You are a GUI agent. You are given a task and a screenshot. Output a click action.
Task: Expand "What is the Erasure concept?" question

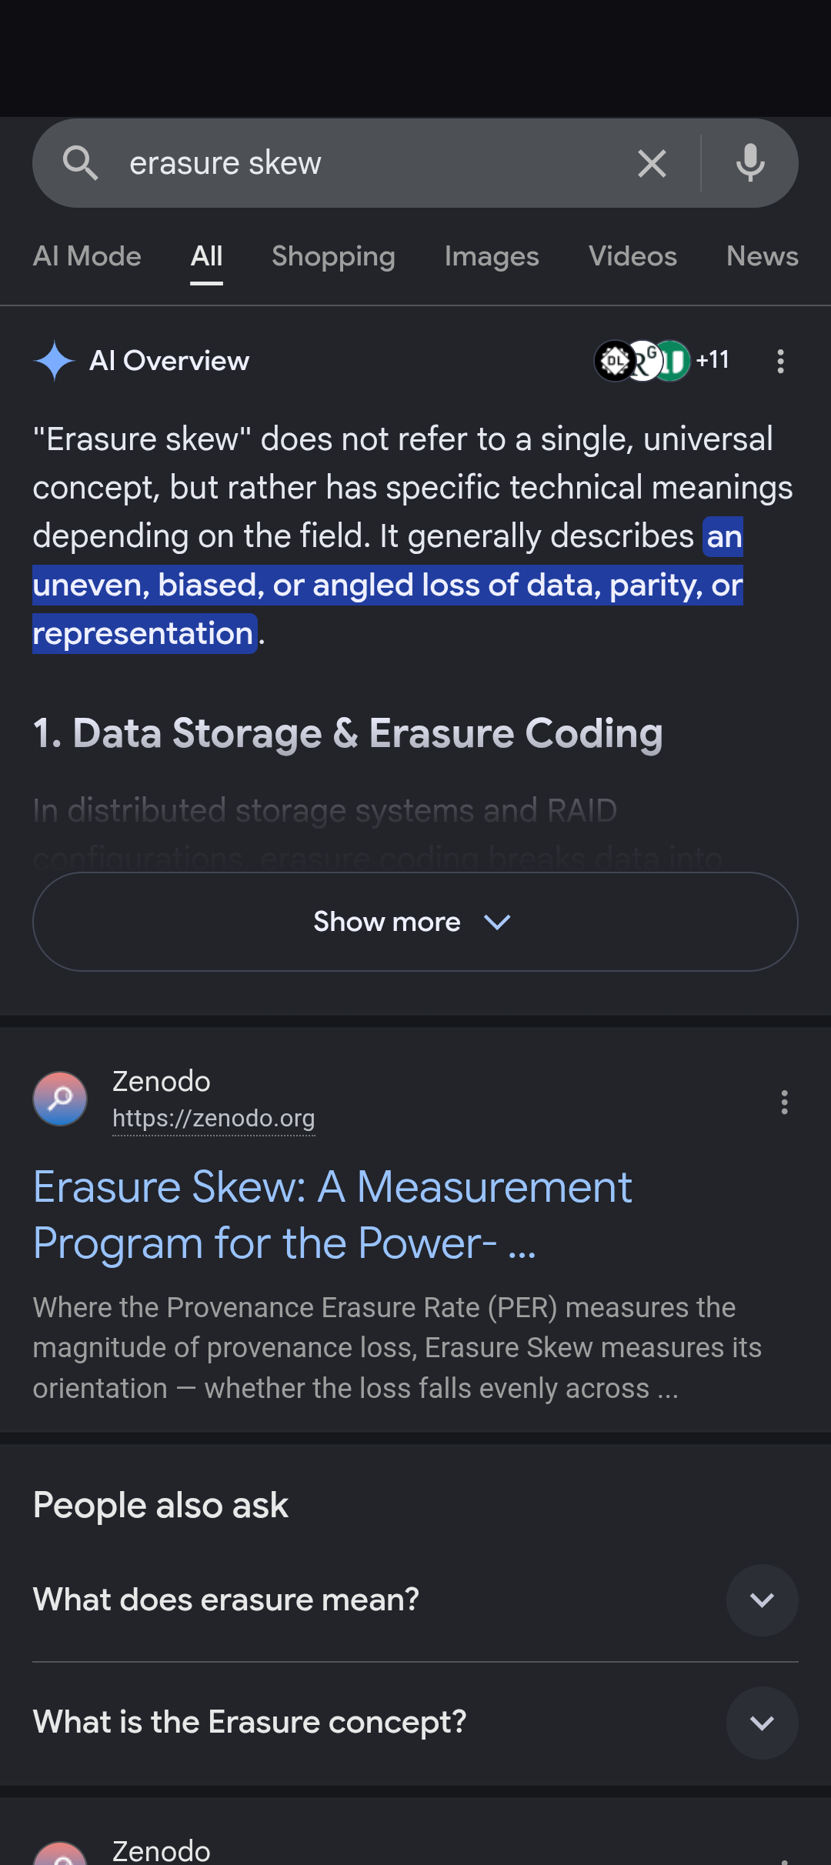pyautogui.click(x=415, y=1723)
